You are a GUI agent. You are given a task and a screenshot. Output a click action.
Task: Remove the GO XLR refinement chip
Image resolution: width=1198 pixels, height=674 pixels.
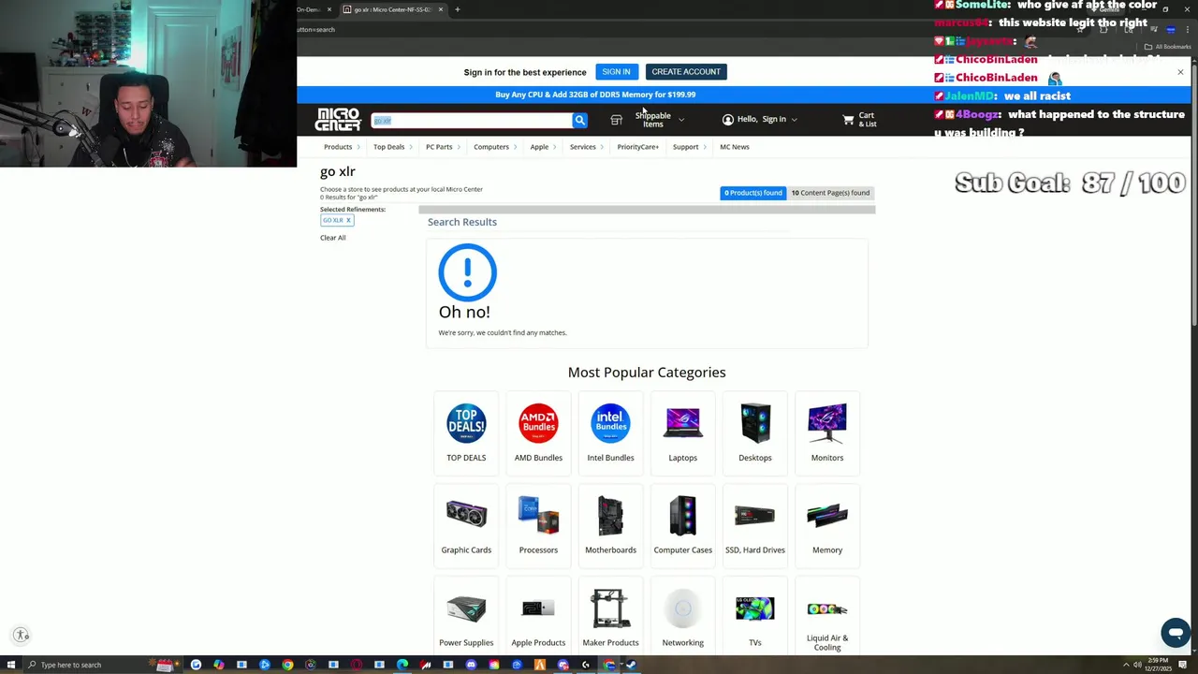[348, 220]
